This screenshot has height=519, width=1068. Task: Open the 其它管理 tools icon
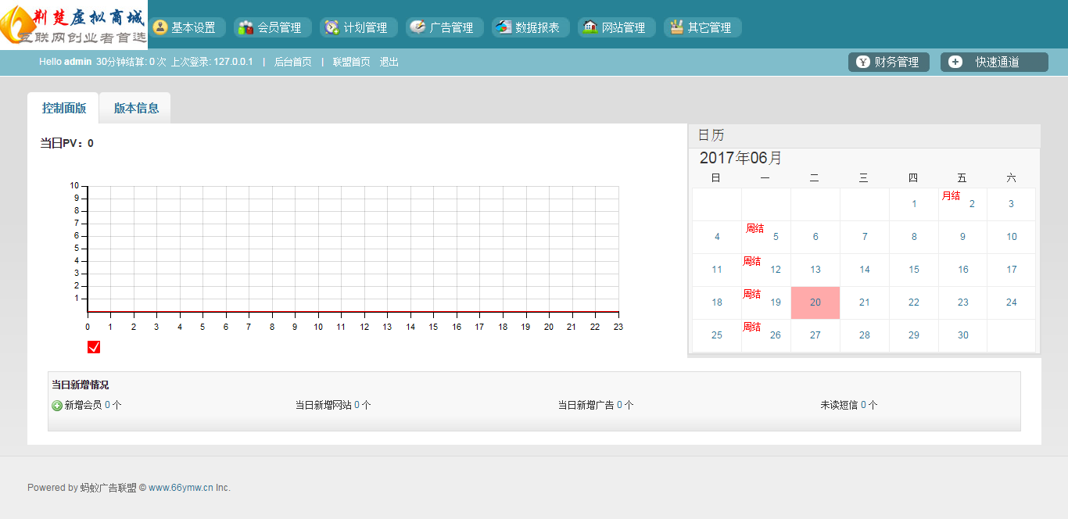click(x=676, y=27)
